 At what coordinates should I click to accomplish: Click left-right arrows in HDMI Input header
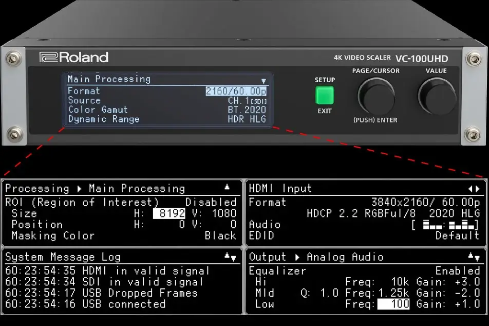[474, 189]
